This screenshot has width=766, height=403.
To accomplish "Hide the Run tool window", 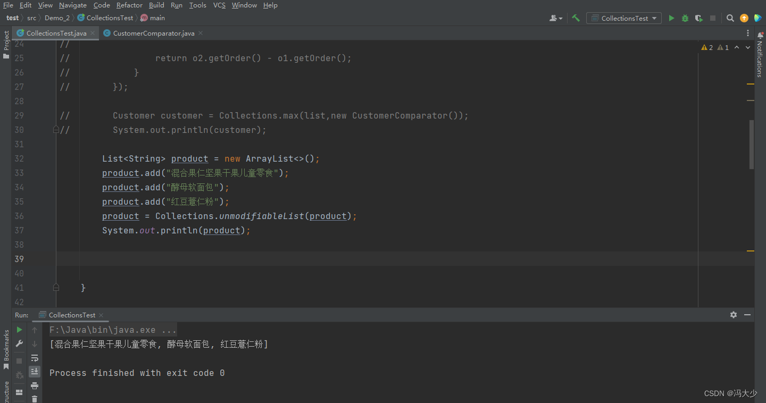I will [747, 315].
